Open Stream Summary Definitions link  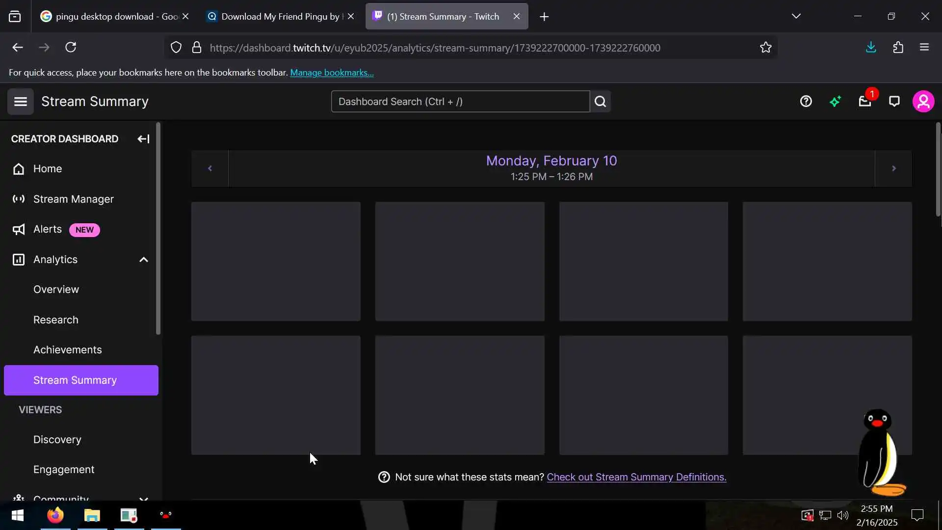(636, 477)
